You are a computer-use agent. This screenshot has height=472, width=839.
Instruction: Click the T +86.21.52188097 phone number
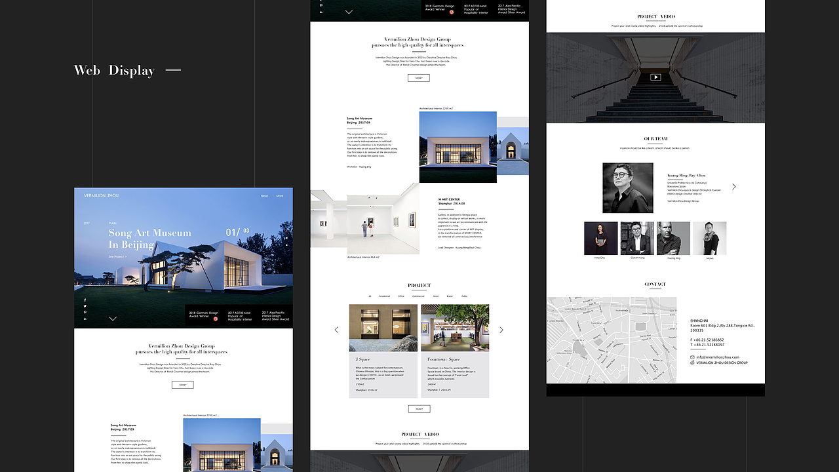[x=707, y=345]
